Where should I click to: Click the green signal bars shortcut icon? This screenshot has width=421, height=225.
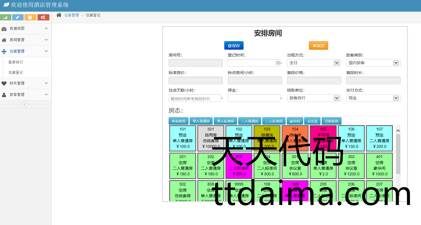click(x=6, y=17)
